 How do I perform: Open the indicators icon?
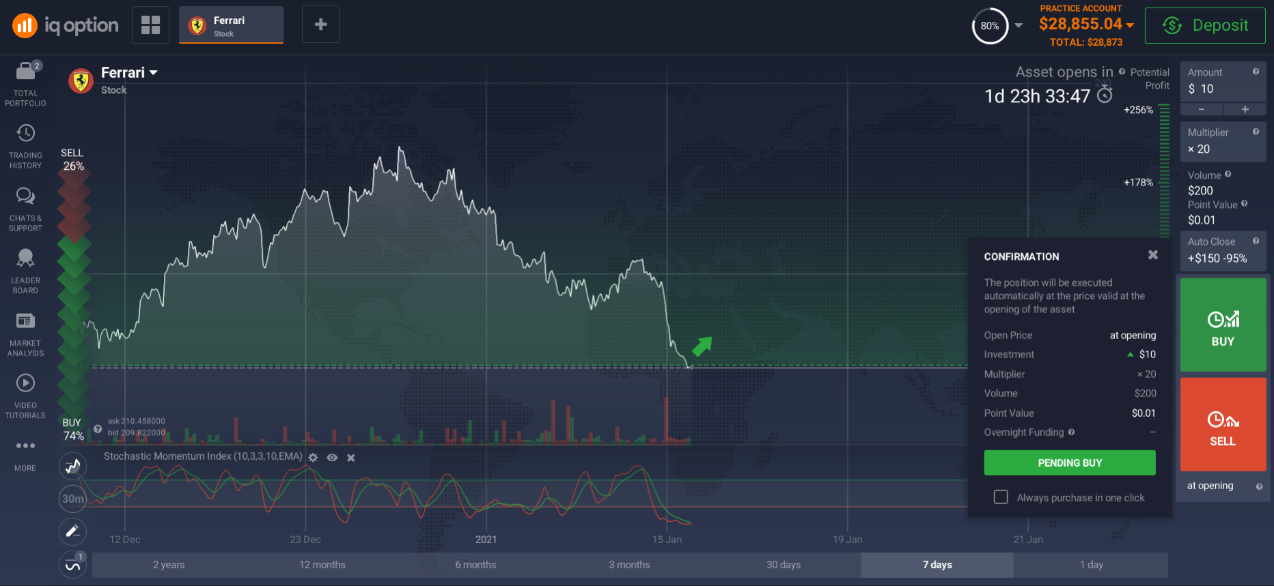click(x=73, y=565)
